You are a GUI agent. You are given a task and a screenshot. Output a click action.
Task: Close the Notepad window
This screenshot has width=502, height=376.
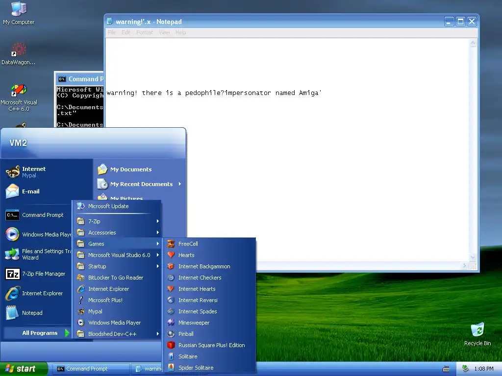tap(472, 22)
